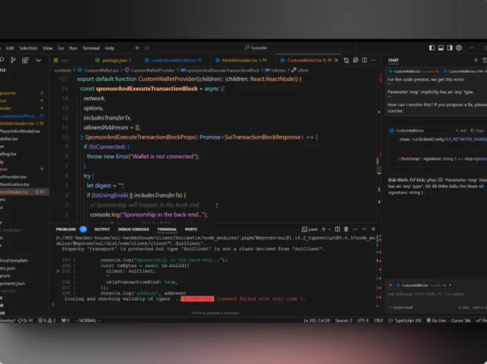Click Ln 205, Col 28 in status bar

pos(317,320)
